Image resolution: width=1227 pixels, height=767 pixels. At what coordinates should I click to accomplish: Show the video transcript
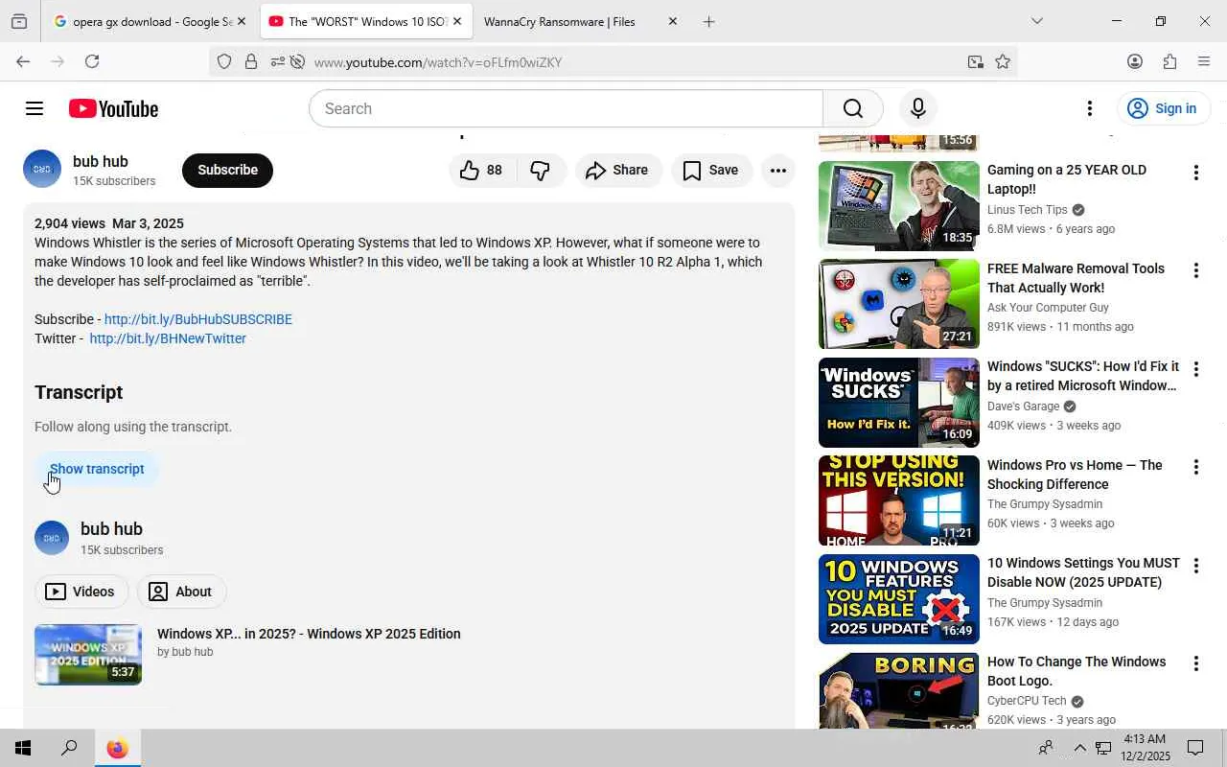click(97, 469)
